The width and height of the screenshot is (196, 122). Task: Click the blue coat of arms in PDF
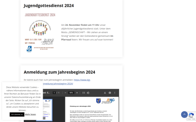point(98,101)
